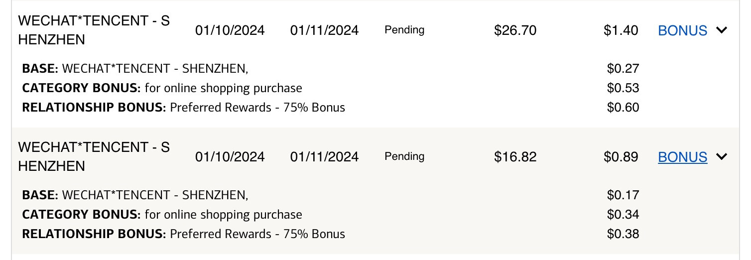This screenshot has width=751, height=260.
Task: Collapse the chevron beside the $1.40 BONUS
Action: click(721, 30)
